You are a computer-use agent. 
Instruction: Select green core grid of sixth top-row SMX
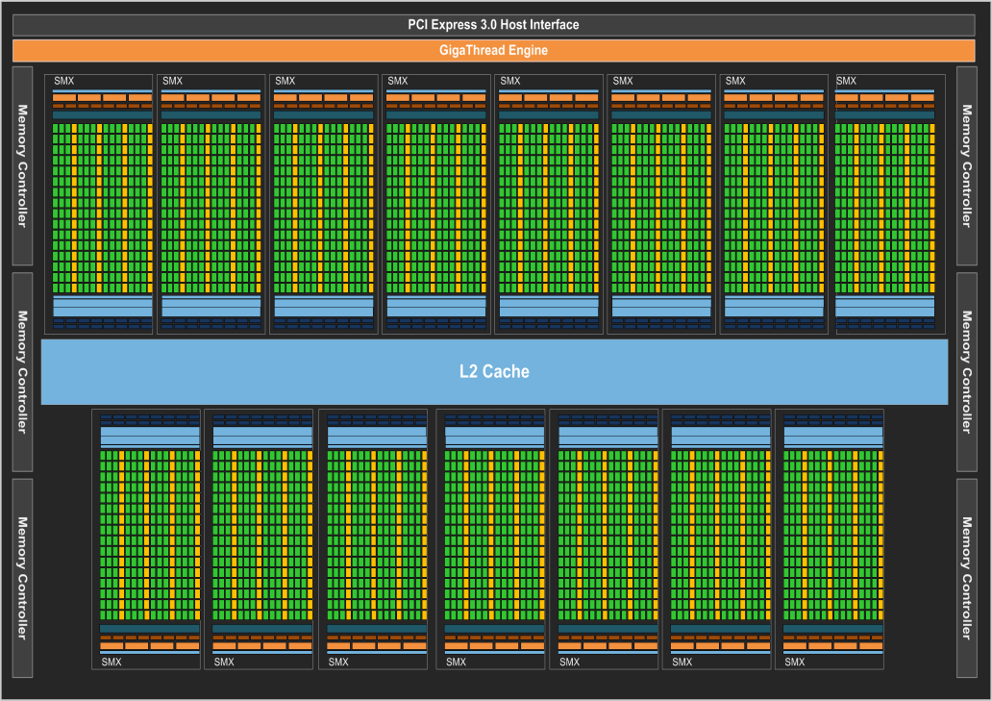[x=660, y=207]
